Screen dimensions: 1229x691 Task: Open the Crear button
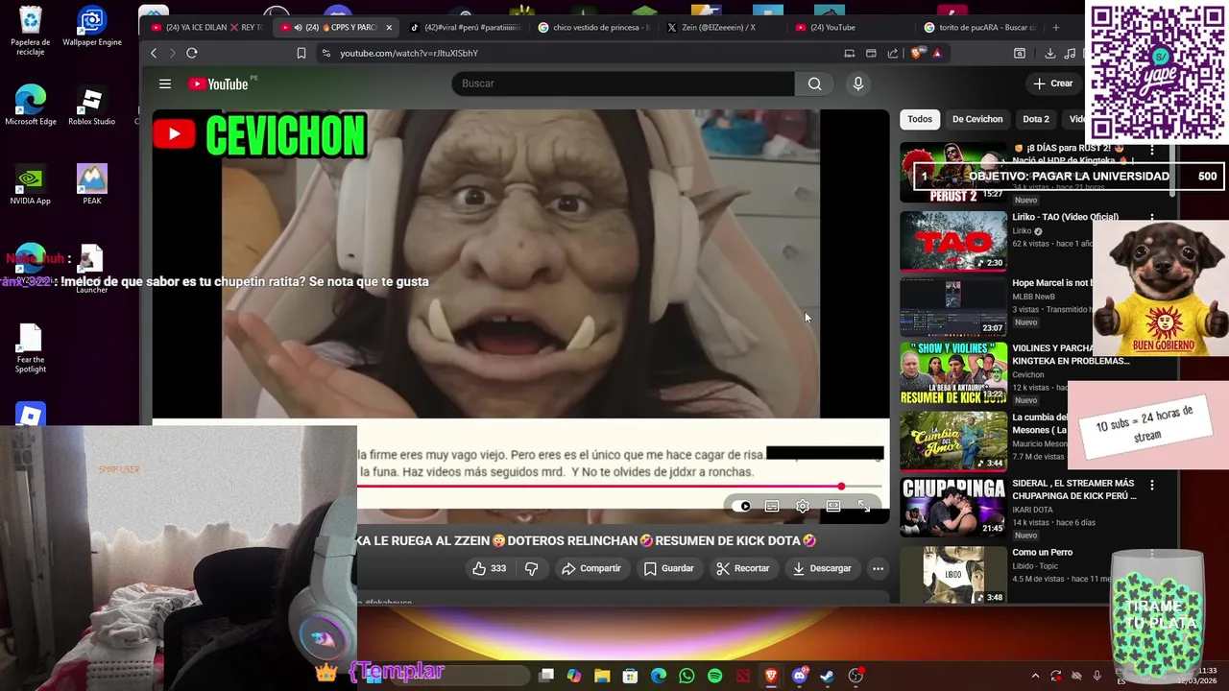[x=1052, y=83]
